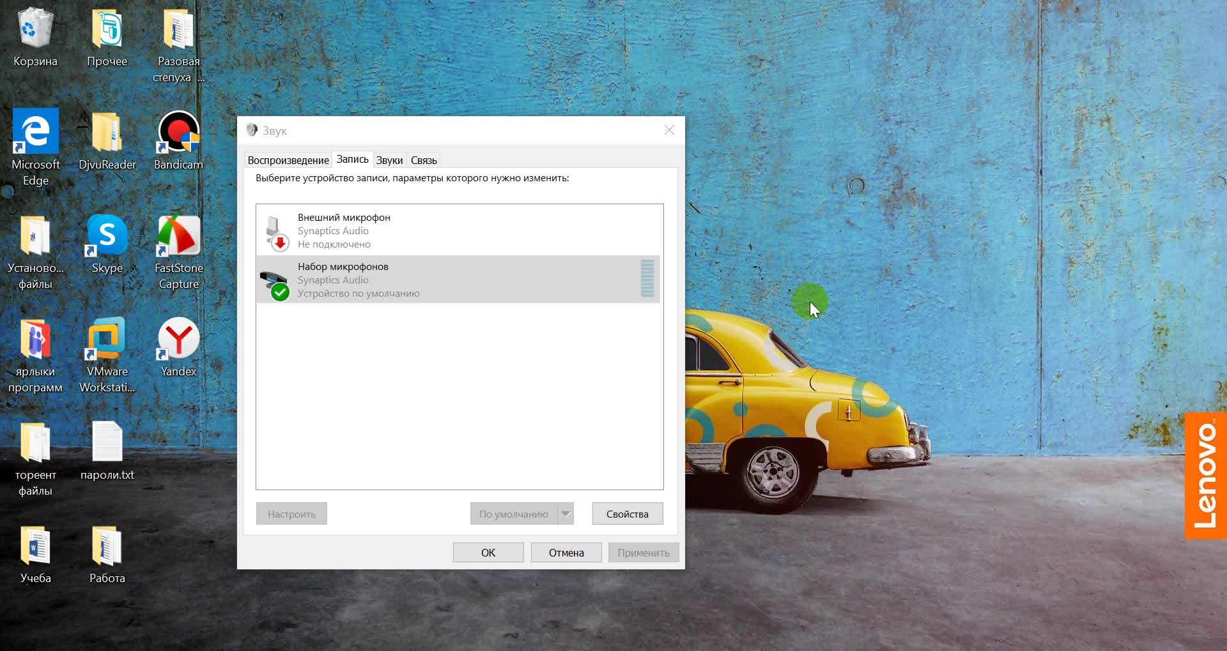Select the ярлыки программ folder
Viewport: 1227px width, 651px height.
(x=35, y=339)
